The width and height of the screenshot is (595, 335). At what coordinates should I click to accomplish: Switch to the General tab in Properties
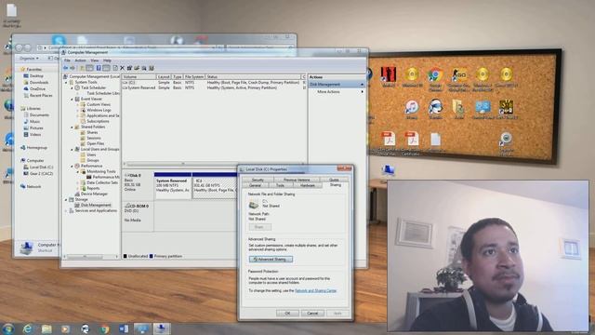pyautogui.click(x=255, y=185)
